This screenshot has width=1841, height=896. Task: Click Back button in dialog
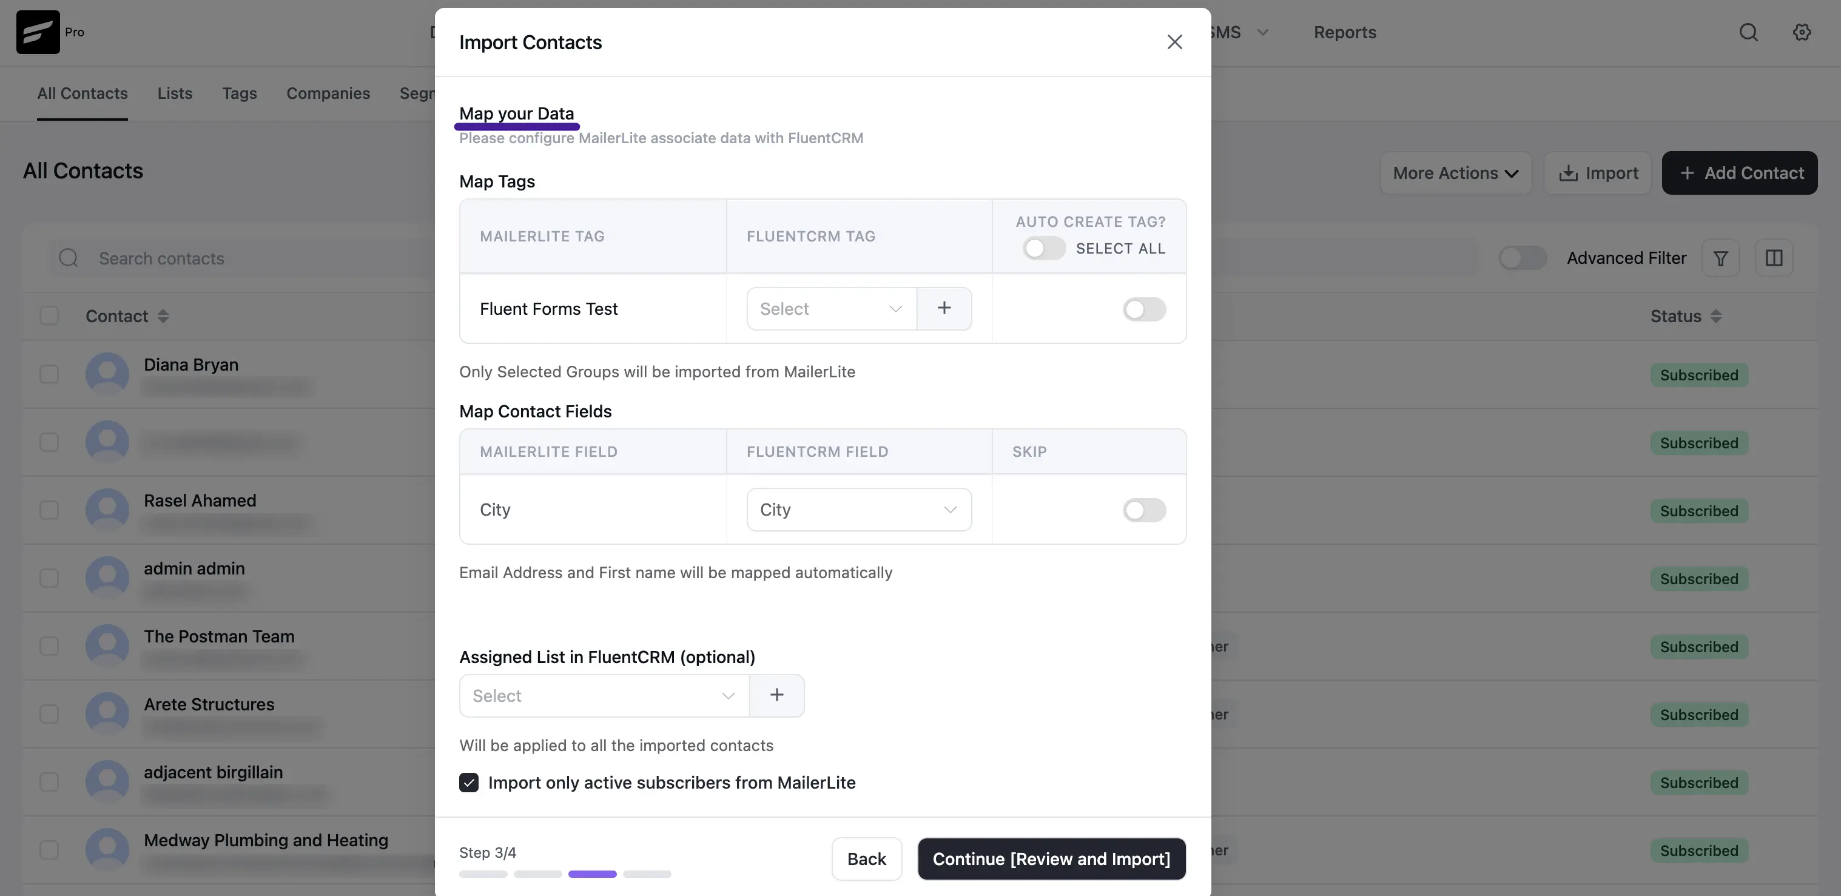[x=866, y=859]
